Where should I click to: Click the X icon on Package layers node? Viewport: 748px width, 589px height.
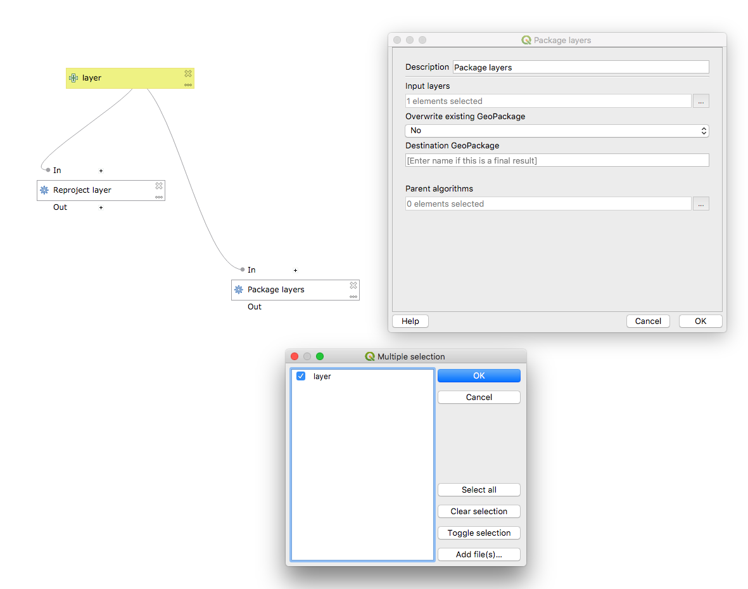(x=353, y=285)
